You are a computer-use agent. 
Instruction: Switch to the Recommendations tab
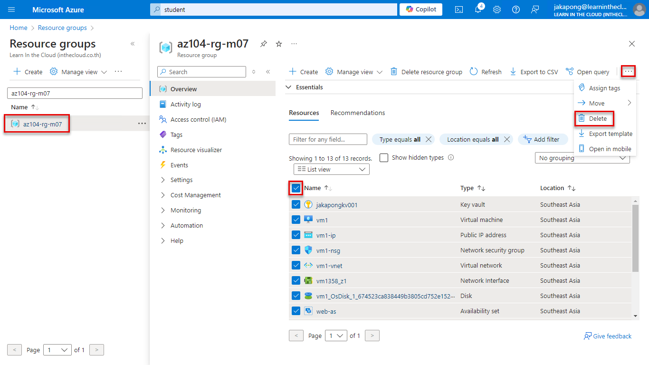(358, 113)
